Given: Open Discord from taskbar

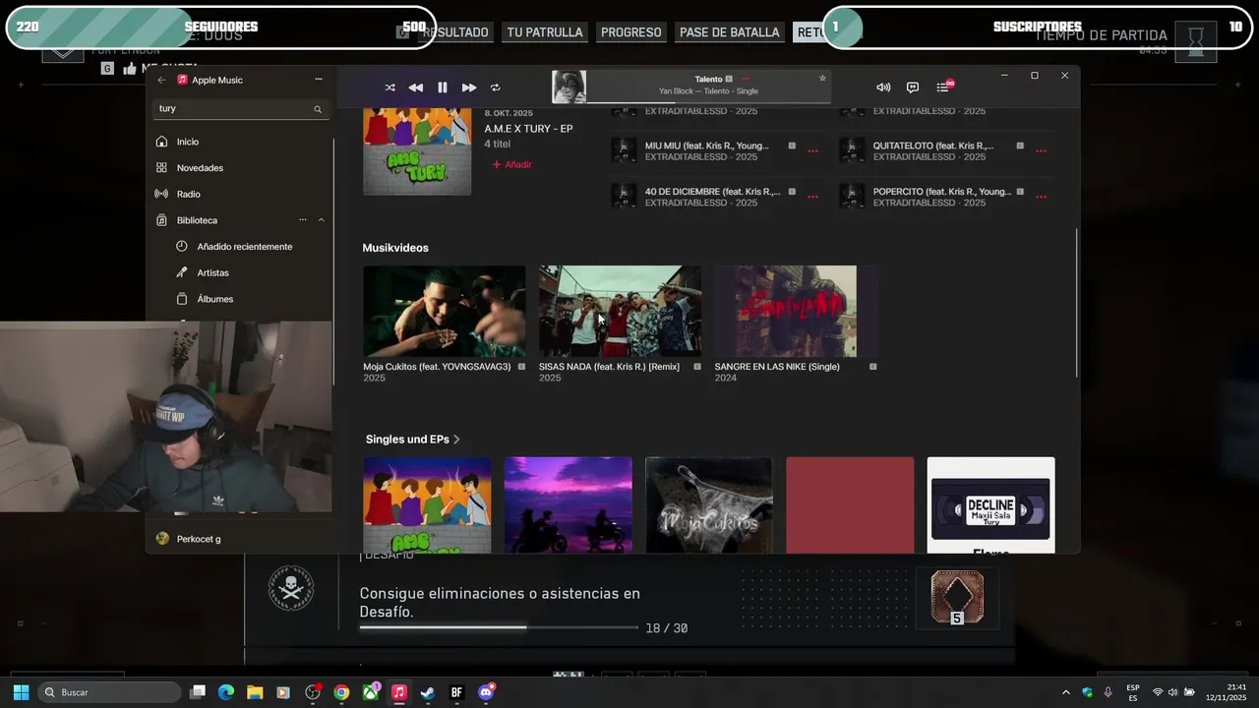Looking at the screenshot, I should 486,692.
